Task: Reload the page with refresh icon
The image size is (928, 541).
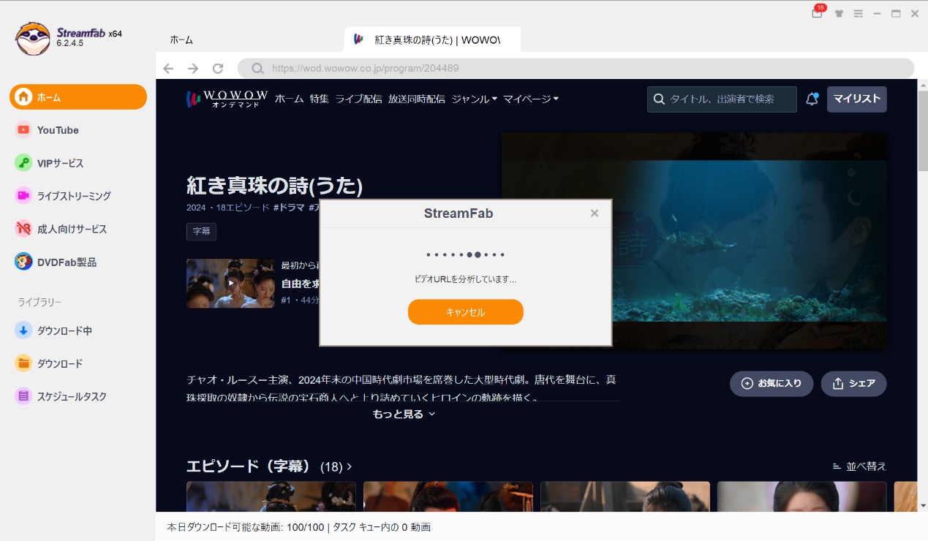Action: (x=218, y=68)
